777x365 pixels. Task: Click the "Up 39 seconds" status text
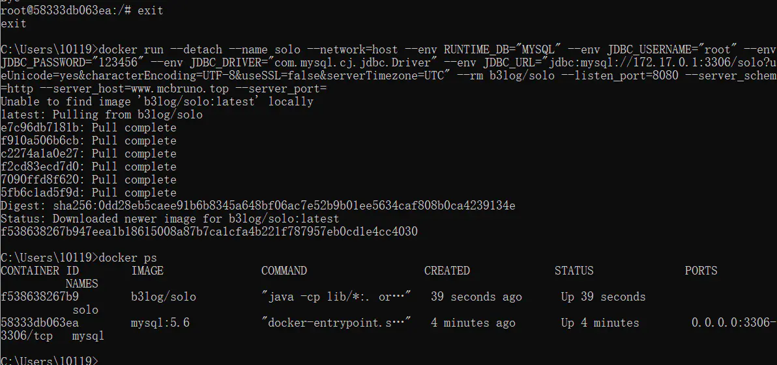(604, 297)
